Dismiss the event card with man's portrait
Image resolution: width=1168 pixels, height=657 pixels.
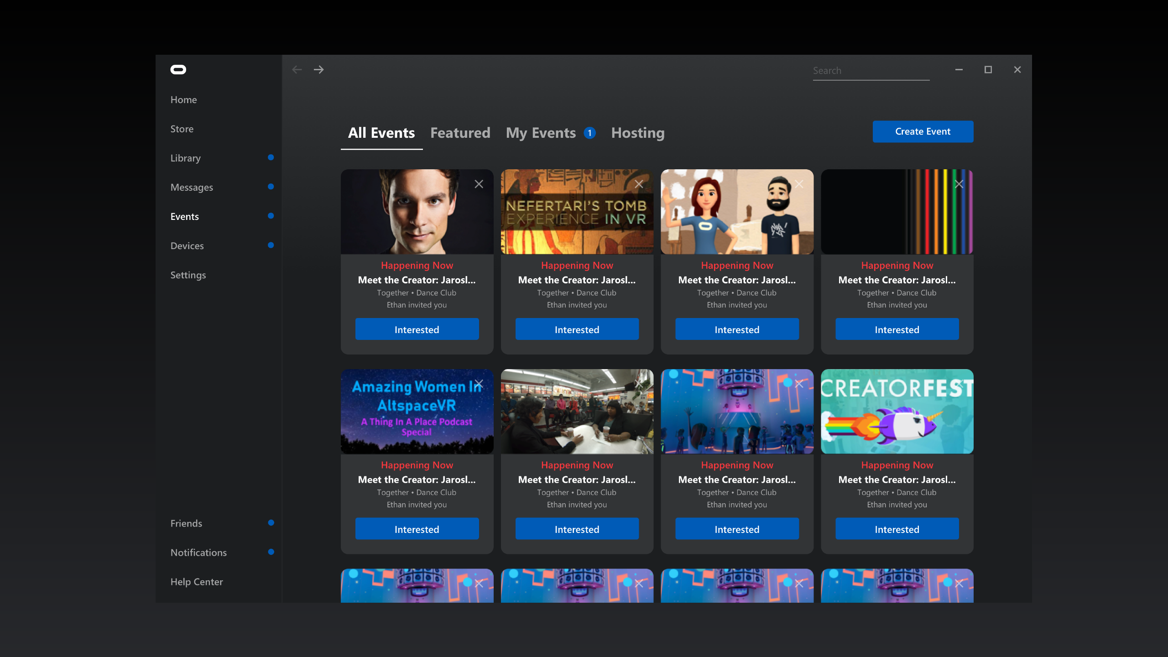[x=479, y=184]
